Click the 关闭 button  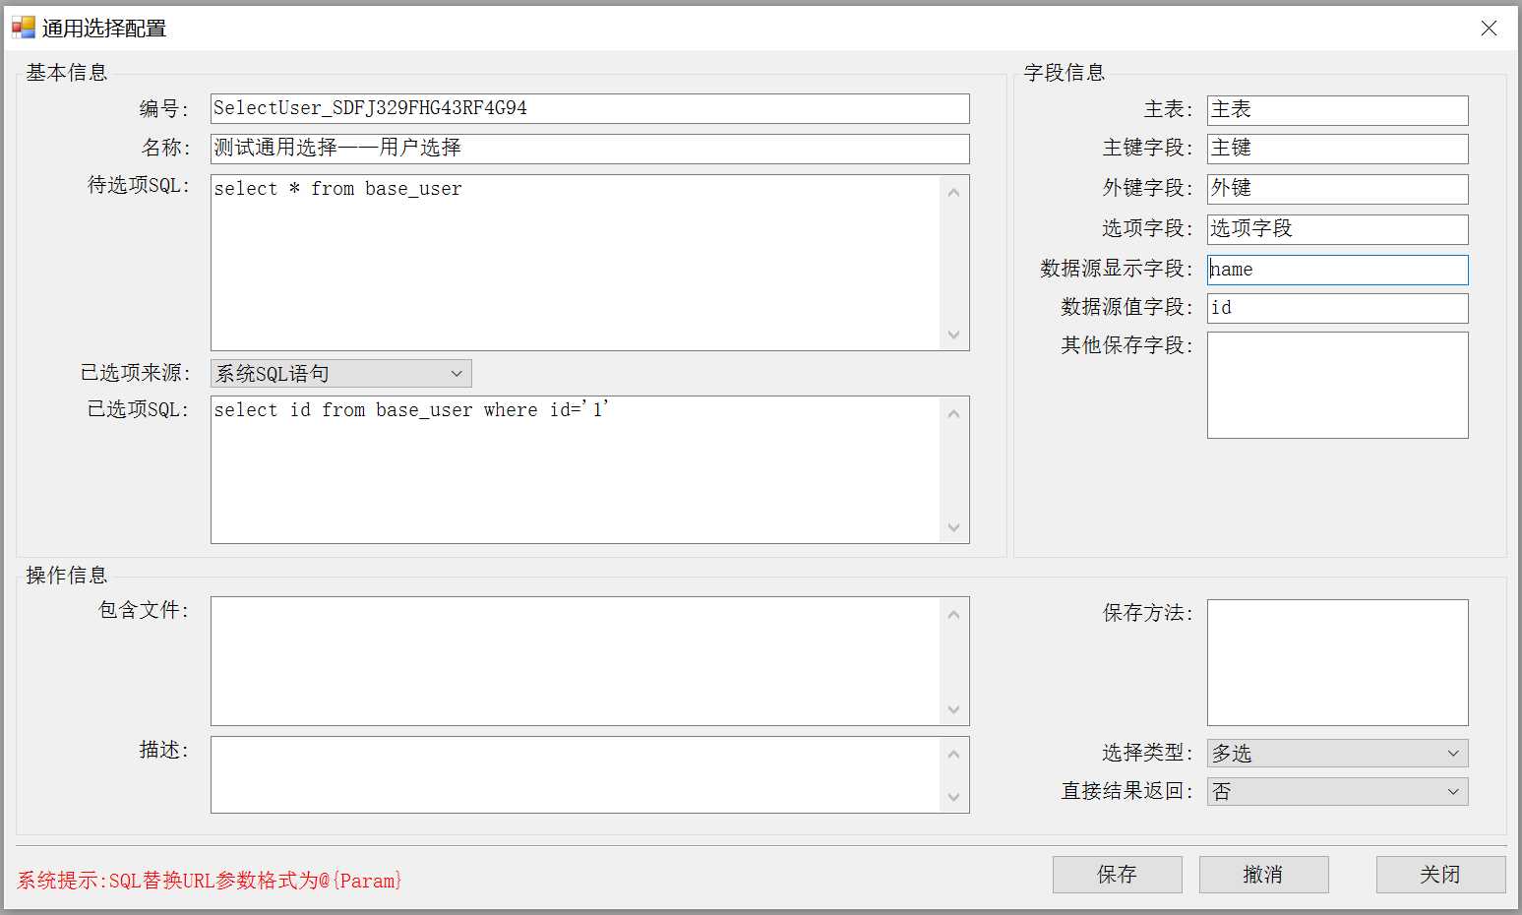click(x=1440, y=875)
